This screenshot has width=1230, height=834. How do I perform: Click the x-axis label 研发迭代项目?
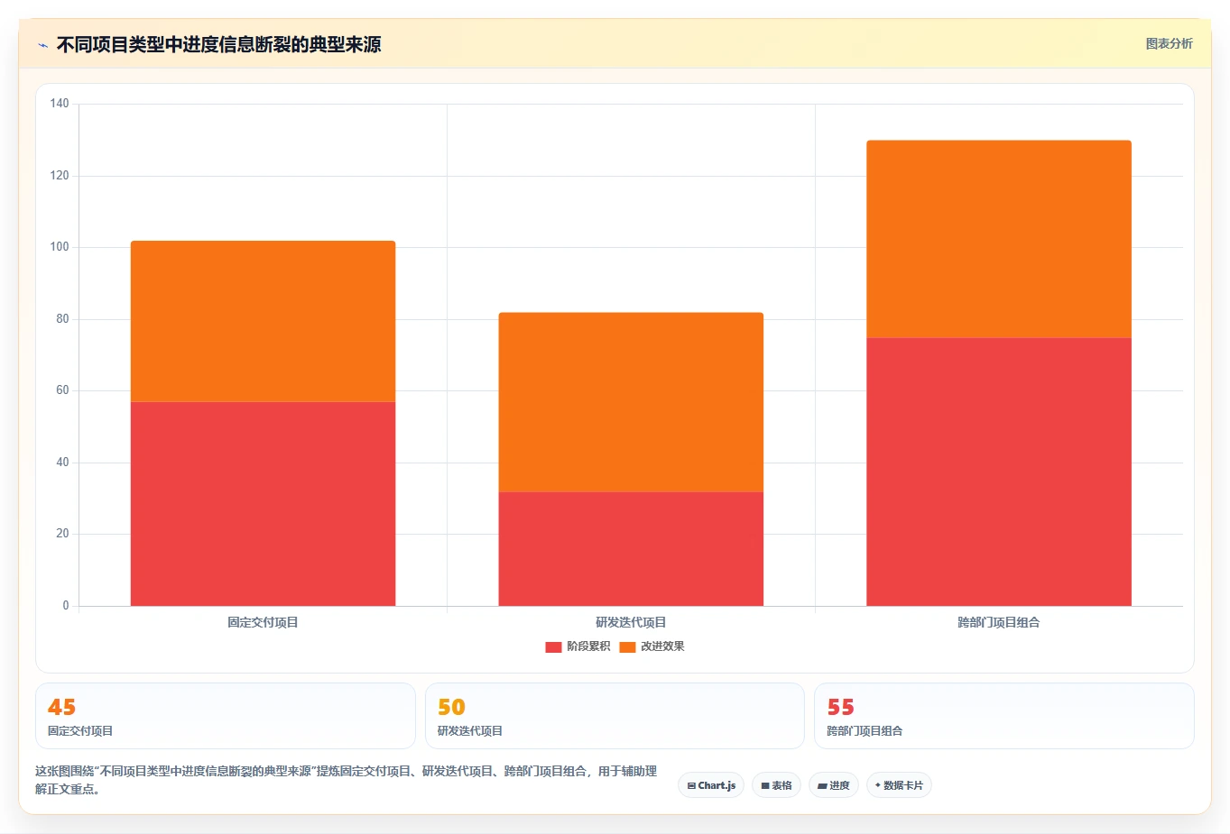[631, 622]
